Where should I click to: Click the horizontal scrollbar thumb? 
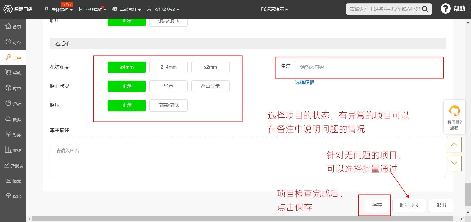pyautogui.click(x=242, y=219)
